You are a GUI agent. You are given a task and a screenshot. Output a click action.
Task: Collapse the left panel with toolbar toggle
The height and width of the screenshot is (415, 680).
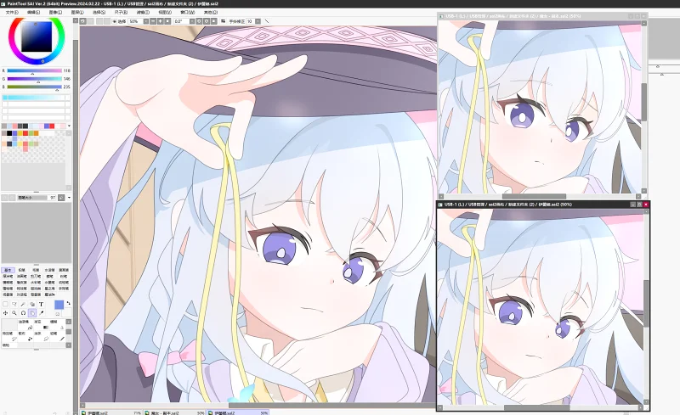coord(75,20)
